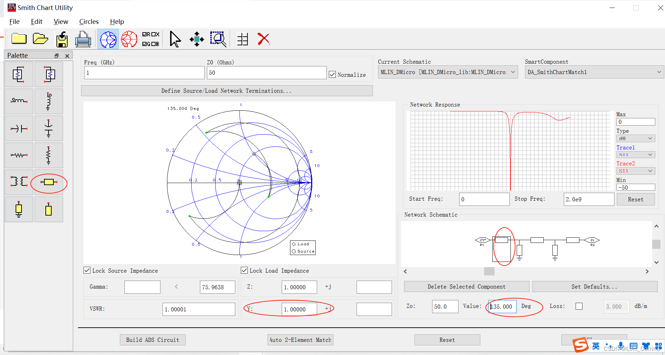This screenshot has width=665, height=355.
Task: Click the component Zo input field
Action: [x=445, y=306]
